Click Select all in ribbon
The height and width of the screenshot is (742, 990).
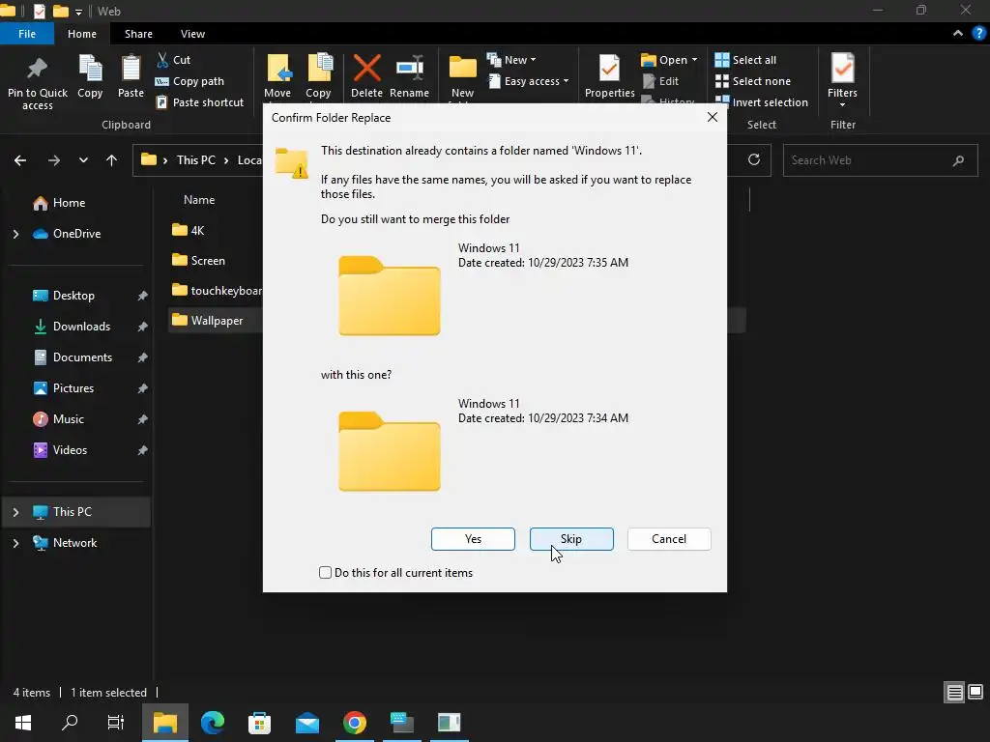(x=745, y=60)
